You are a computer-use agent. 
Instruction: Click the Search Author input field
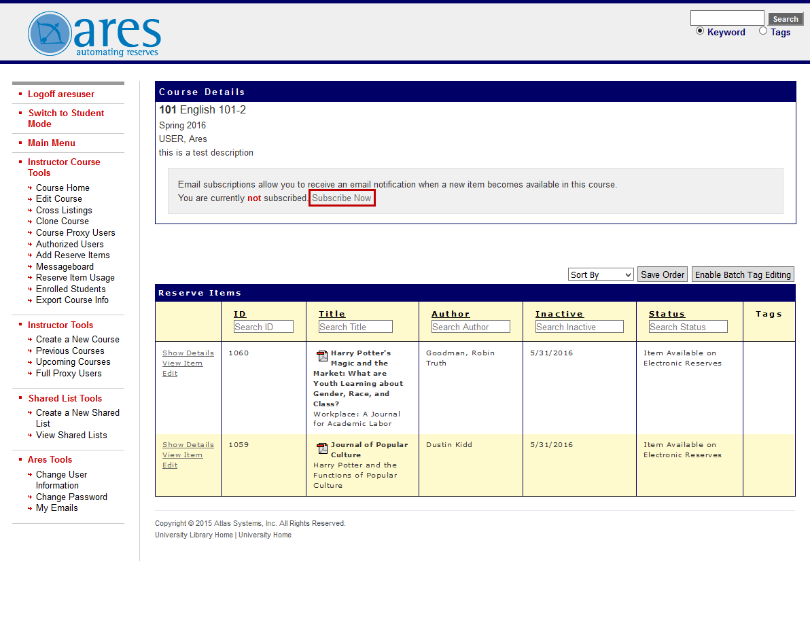pyautogui.click(x=470, y=326)
